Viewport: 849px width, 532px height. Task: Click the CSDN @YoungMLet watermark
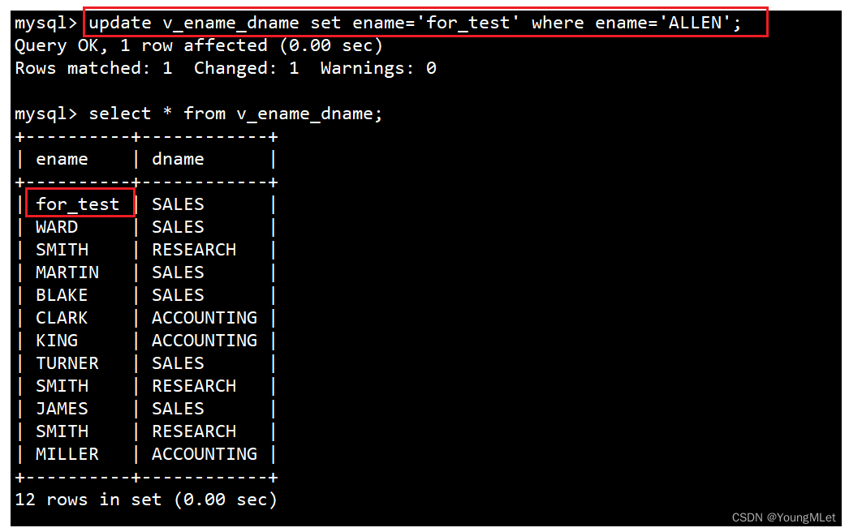[783, 517]
